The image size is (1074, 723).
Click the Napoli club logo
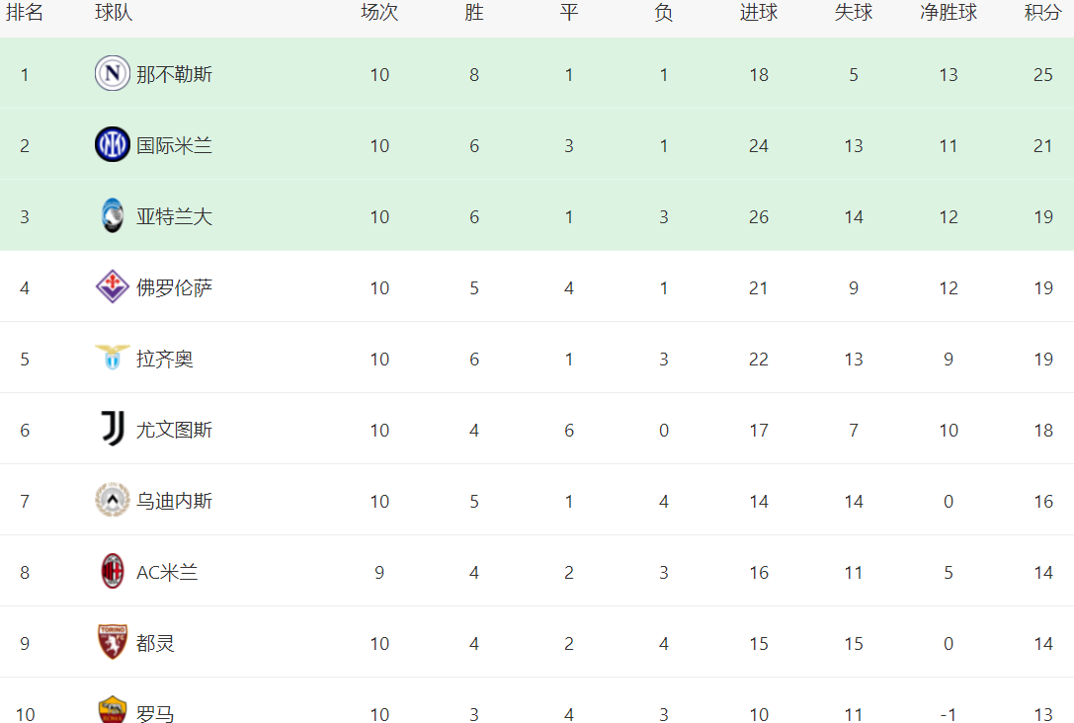coord(113,74)
